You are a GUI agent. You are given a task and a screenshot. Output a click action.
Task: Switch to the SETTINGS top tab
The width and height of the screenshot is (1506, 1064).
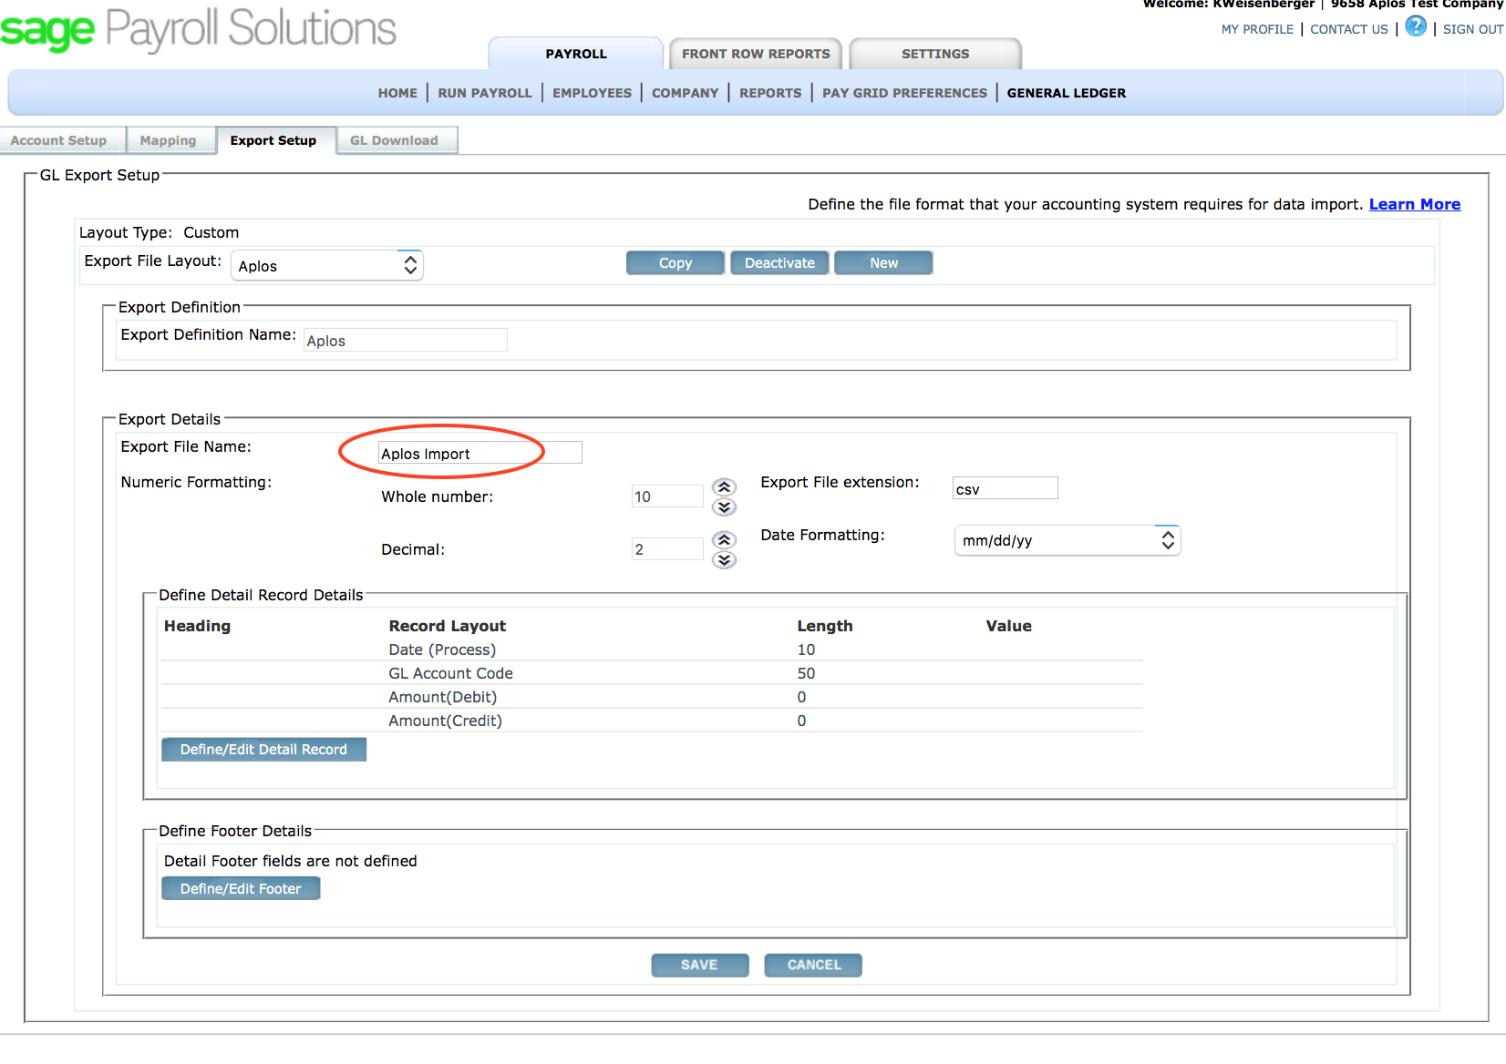coord(935,54)
